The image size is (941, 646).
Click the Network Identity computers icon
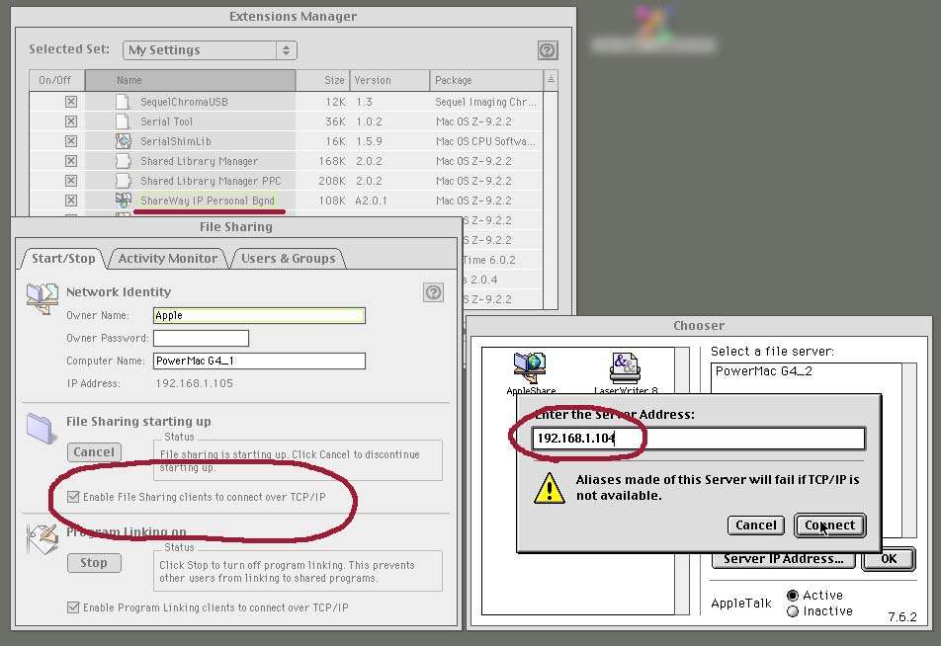tap(42, 298)
